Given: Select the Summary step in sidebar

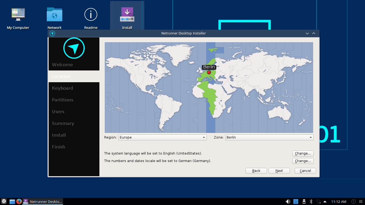Looking at the screenshot, I should [74, 123].
